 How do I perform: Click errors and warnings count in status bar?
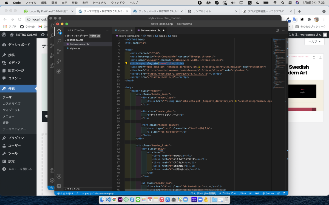click(x=65, y=193)
